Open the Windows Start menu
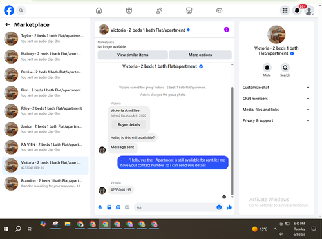 [x=6, y=229]
